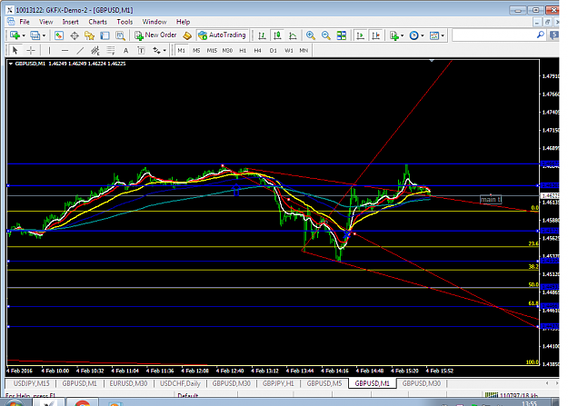
Task: Open the Tools menu
Action: [125, 22]
